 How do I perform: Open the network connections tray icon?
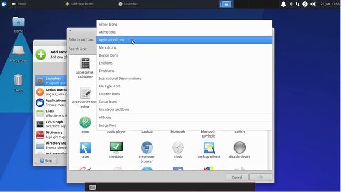pos(297,4)
